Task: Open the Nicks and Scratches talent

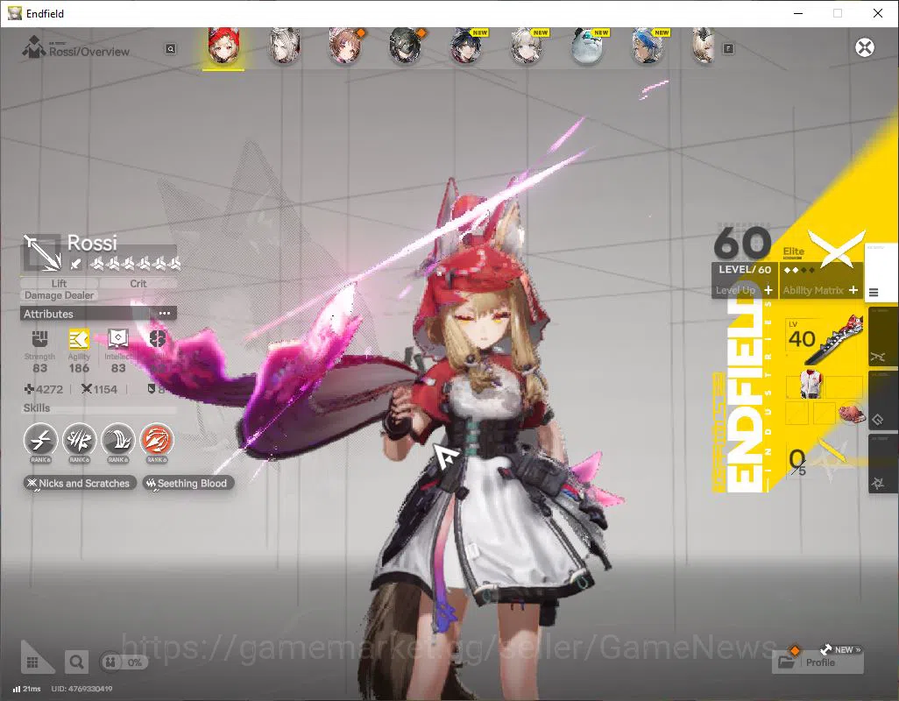Action: point(80,483)
